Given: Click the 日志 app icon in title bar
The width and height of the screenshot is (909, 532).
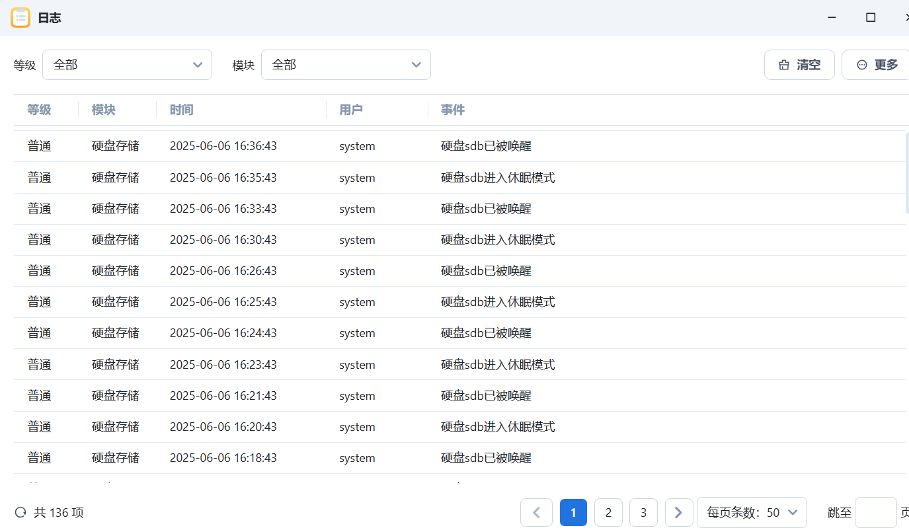Looking at the screenshot, I should click(20, 18).
